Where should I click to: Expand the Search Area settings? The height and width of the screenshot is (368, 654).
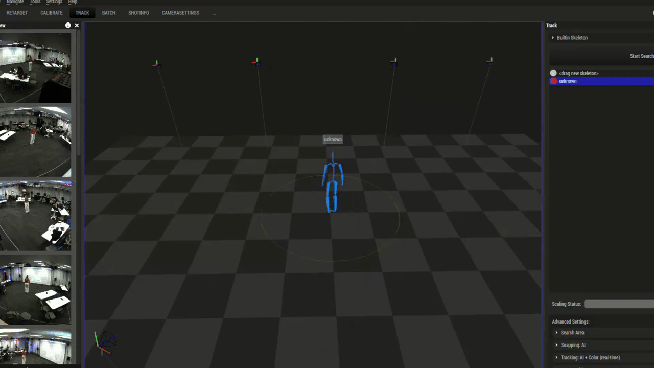[556, 333]
